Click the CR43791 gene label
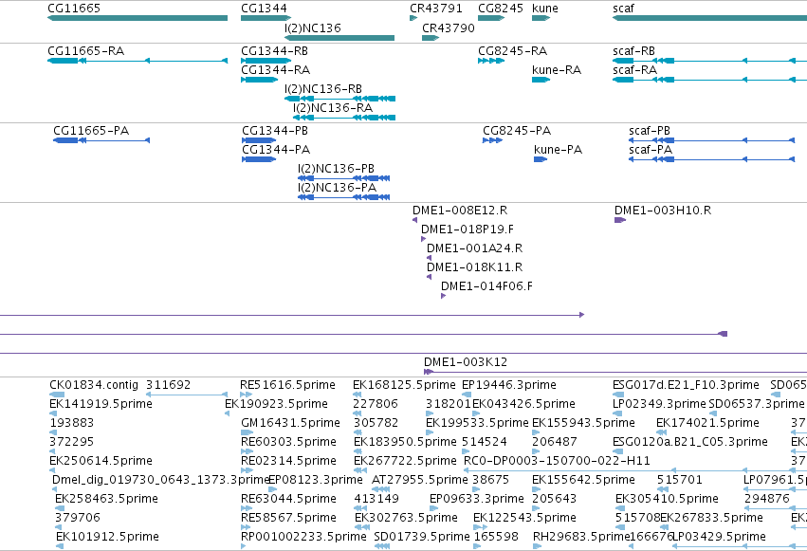Viewport: 807px width, 551px height. click(x=436, y=9)
